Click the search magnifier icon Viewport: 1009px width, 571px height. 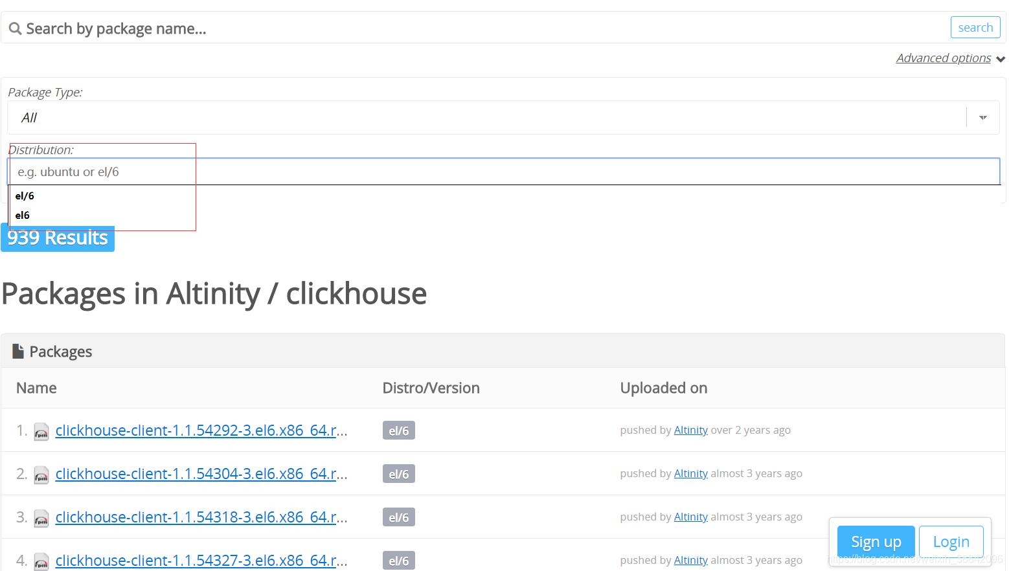click(x=15, y=29)
